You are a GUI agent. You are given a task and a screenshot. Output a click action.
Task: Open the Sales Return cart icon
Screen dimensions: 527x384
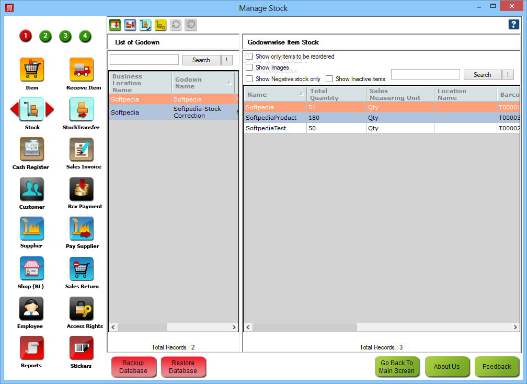[x=82, y=268]
